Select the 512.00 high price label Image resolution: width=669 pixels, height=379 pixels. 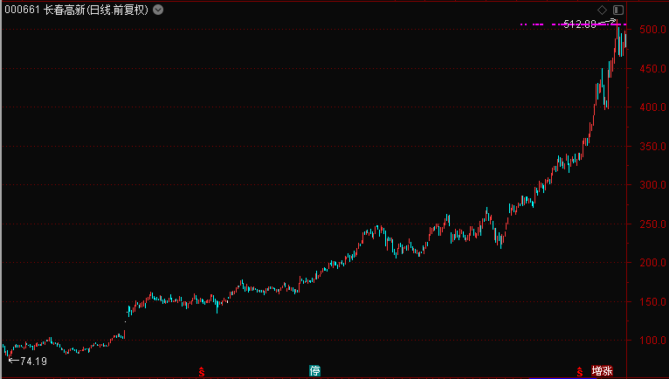pyautogui.click(x=580, y=24)
